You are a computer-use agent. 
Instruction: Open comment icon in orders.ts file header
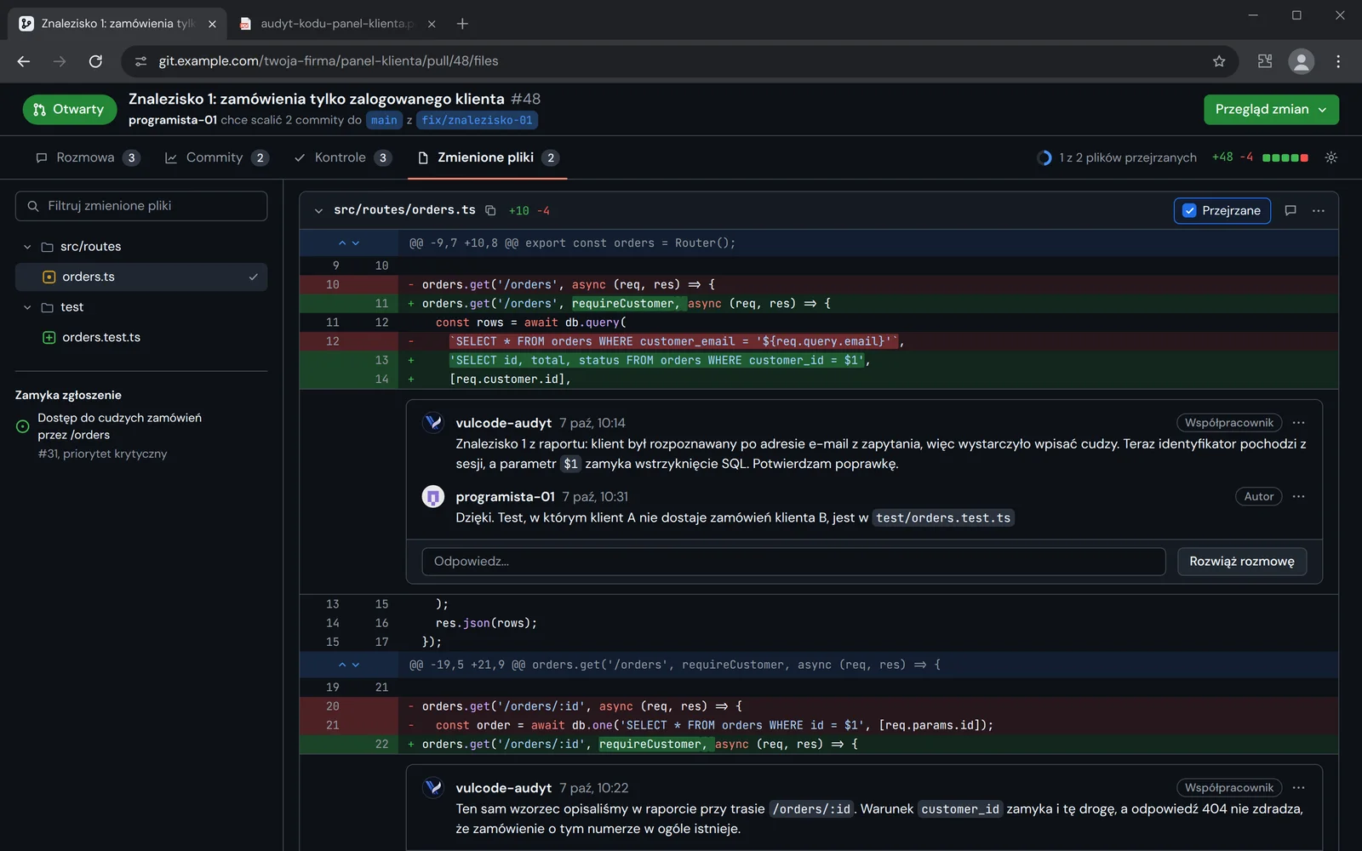[x=1290, y=210]
